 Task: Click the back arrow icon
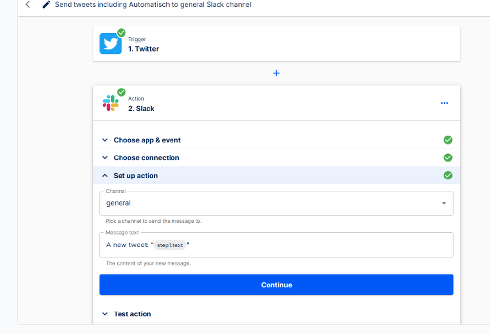pos(28,5)
